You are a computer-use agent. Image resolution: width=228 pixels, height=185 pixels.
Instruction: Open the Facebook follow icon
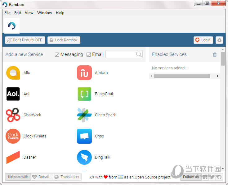[x=205, y=177]
